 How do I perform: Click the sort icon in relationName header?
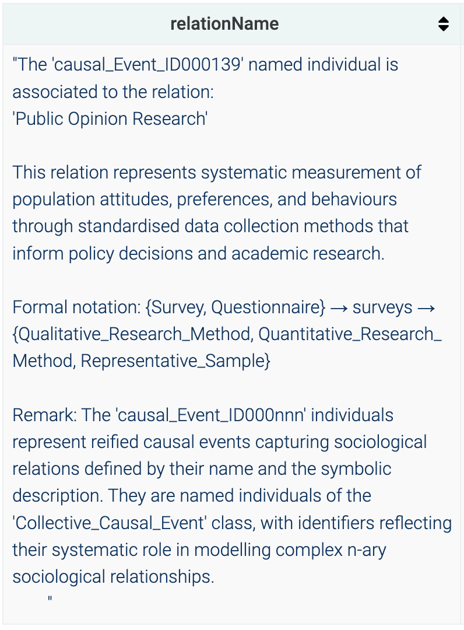444,24
